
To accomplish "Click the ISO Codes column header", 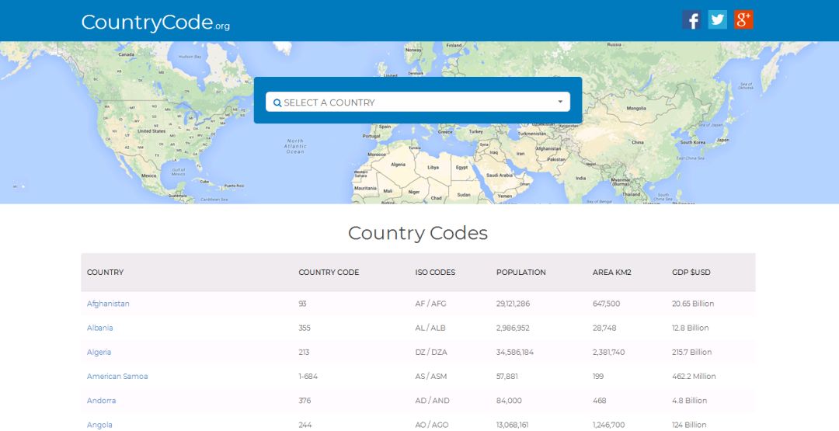I will tap(435, 273).
